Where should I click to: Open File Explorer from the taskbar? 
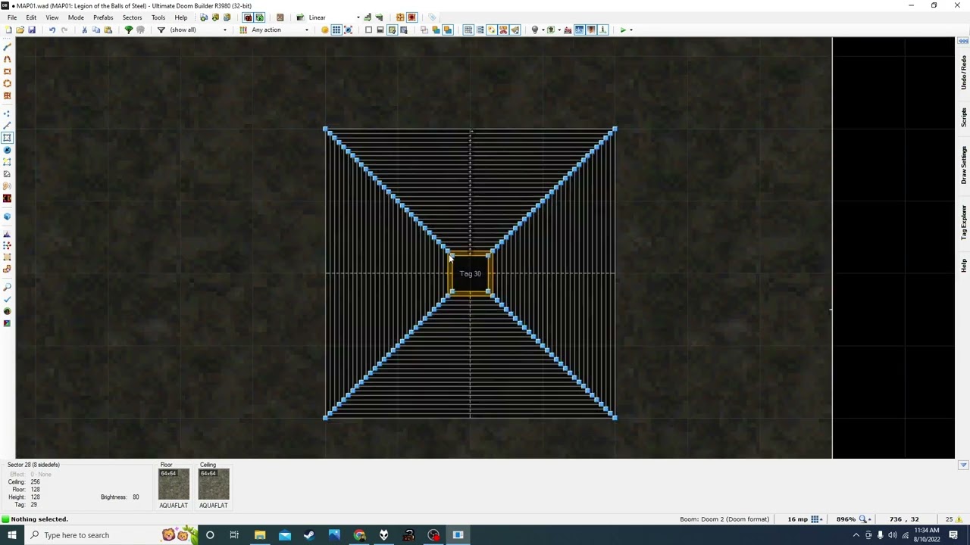click(259, 535)
